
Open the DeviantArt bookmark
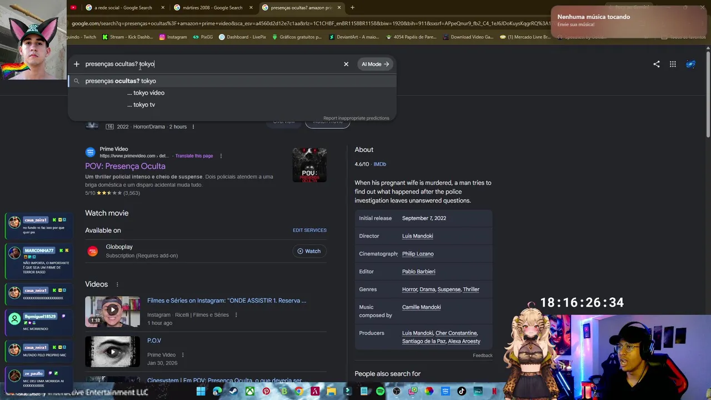(353, 37)
